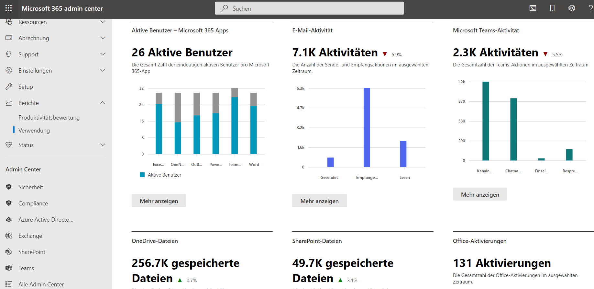Image resolution: width=594 pixels, height=289 pixels.
Task: Click the Exchange admin icon
Action: tap(9, 236)
